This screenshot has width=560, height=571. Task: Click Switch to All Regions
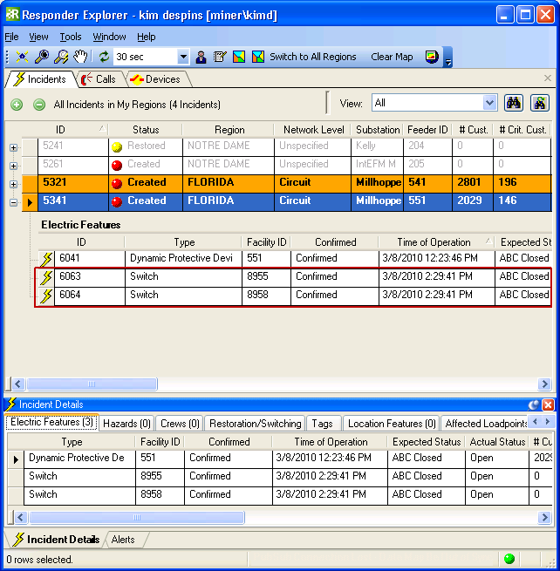click(x=312, y=57)
